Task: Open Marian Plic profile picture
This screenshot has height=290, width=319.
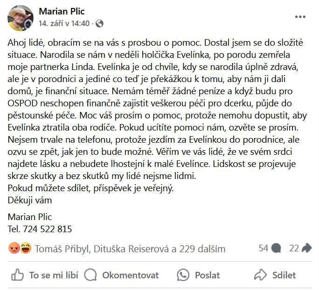Action: 21,18
